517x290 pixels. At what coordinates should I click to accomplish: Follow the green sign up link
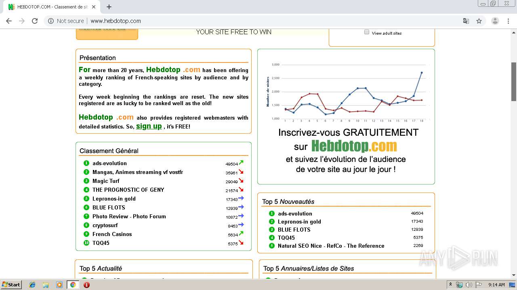point(149,126)
